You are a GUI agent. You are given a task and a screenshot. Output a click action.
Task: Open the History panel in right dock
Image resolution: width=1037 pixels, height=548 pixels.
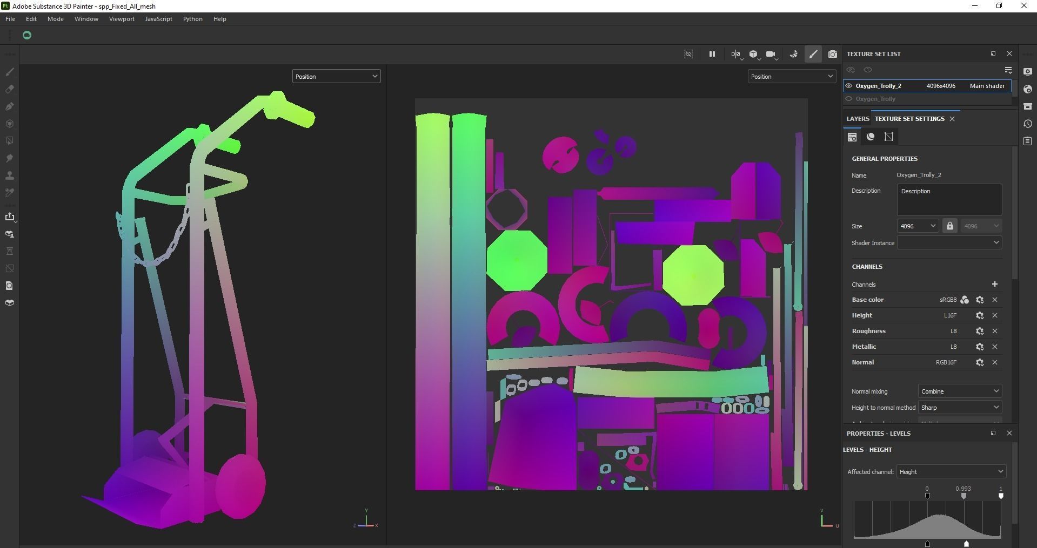pos(1028,124)
